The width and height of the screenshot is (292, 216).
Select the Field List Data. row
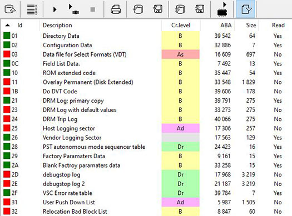pyautogui.click(x=61, y=63)
